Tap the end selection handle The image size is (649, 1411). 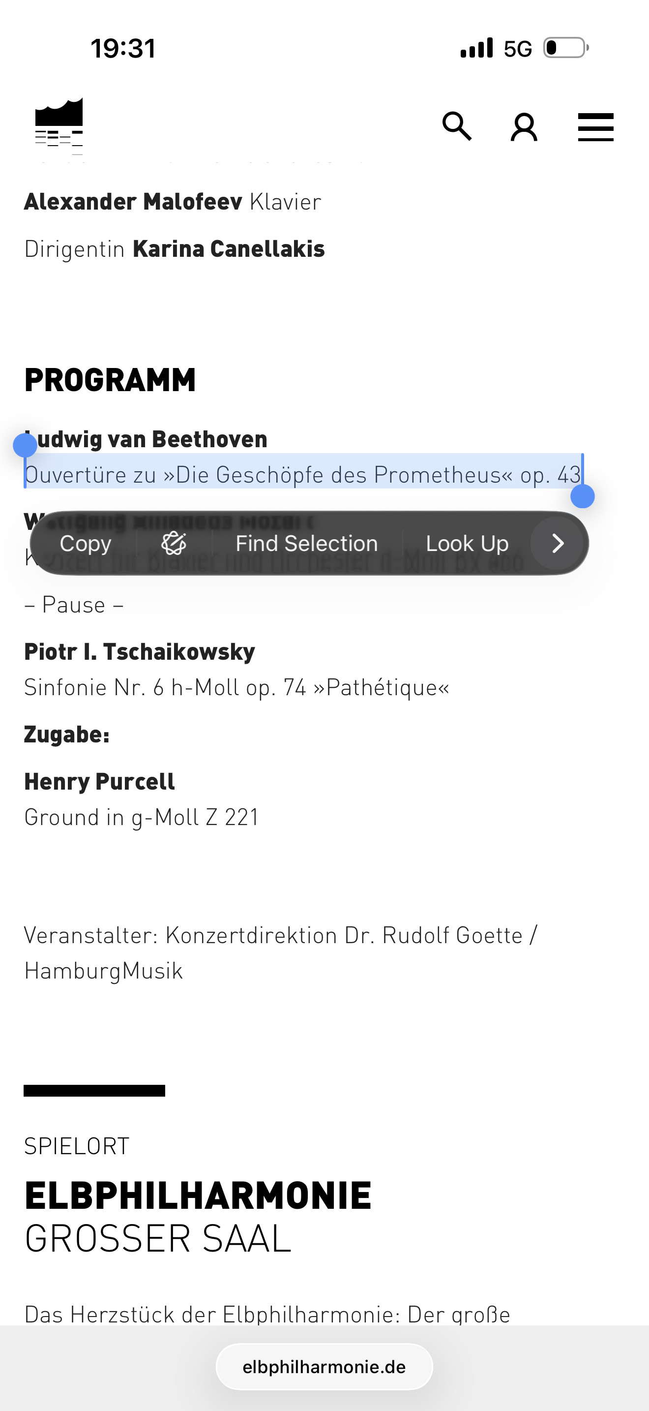coord(582,496)
